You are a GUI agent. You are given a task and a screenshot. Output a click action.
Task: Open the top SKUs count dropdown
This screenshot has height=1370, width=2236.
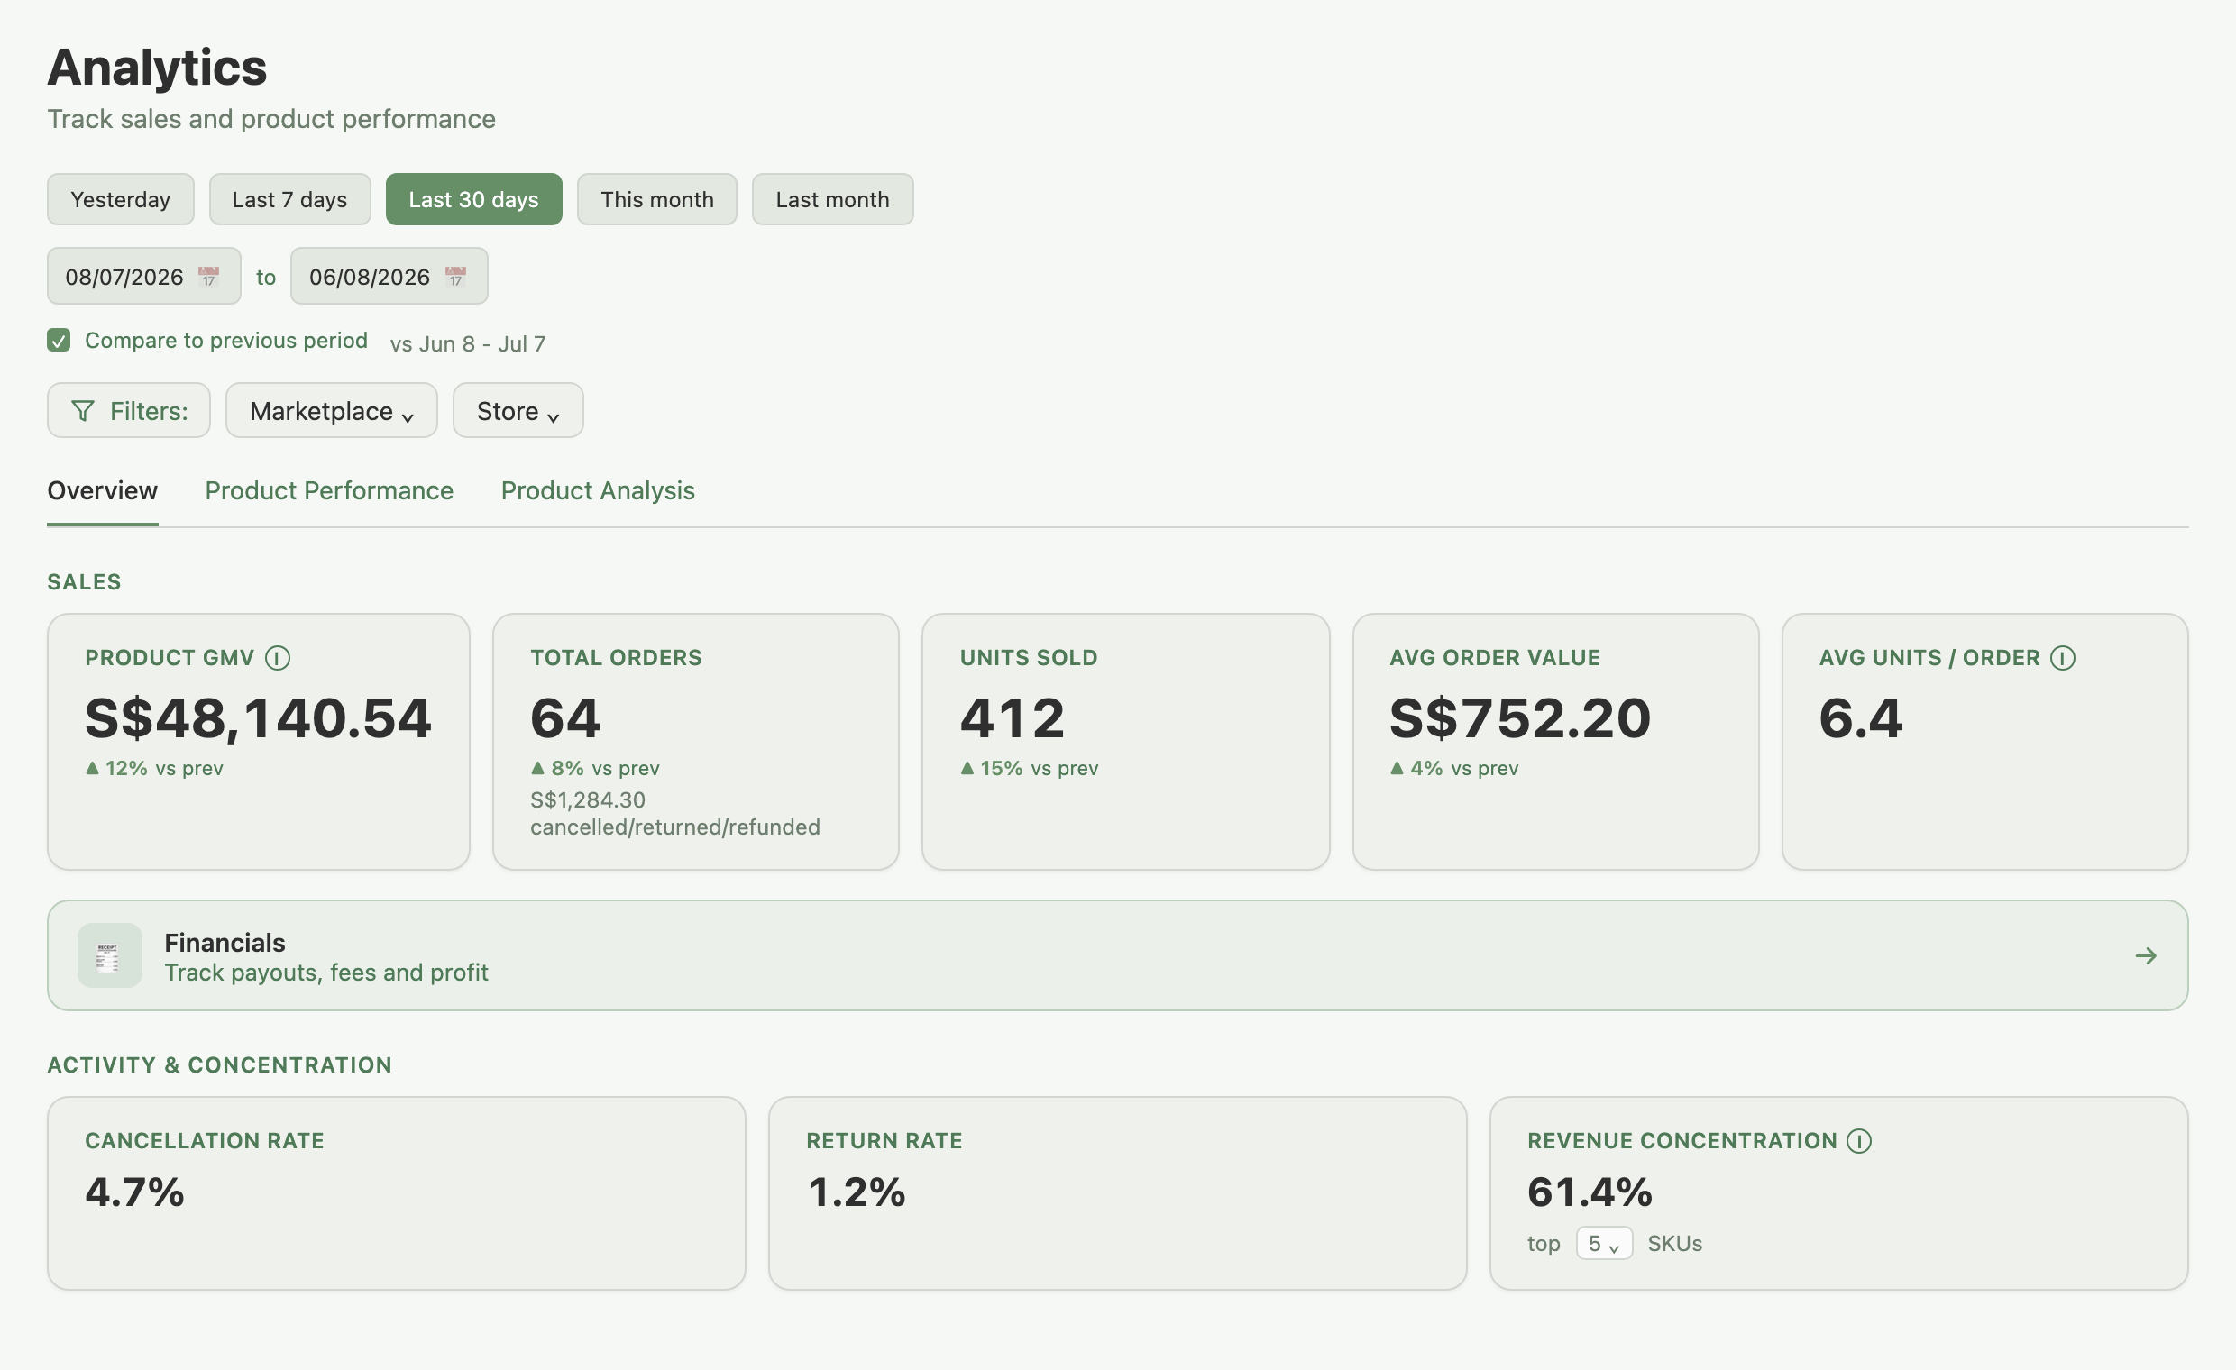point(1603,1243)
